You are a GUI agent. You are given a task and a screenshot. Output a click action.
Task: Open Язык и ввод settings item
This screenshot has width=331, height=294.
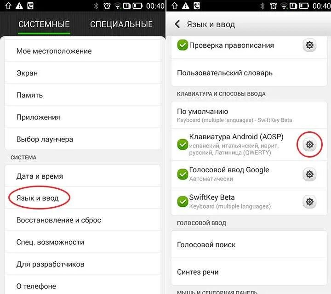pos(83,198)
